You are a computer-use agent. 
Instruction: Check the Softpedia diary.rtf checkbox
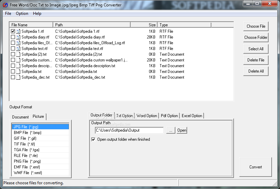tap(13, 37)
